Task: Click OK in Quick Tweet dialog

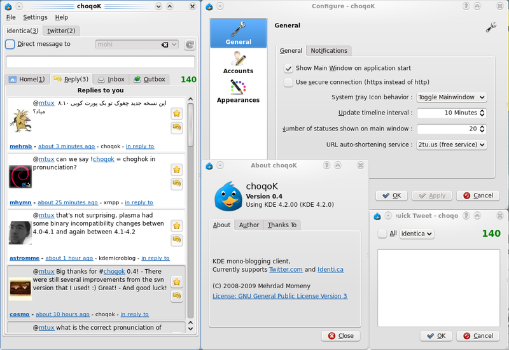Action: [x=436, y=336]
